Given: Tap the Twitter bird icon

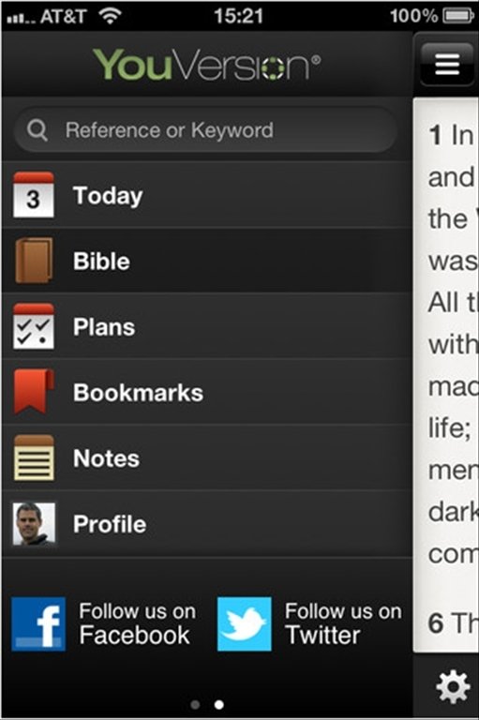Looking at the screenshot, I should (x=245, y=624).
